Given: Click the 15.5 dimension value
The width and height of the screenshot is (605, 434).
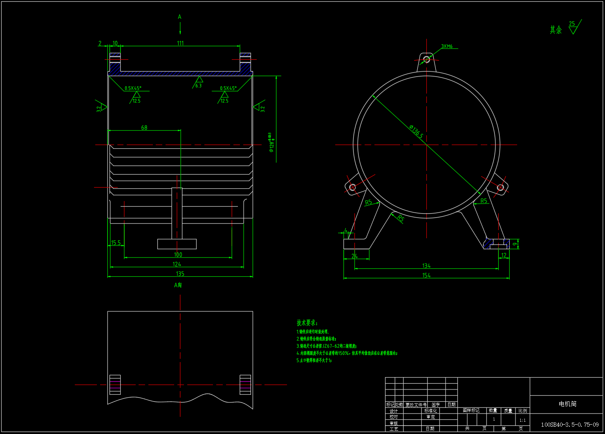Looking at the screenshot, I should point(116,243).
